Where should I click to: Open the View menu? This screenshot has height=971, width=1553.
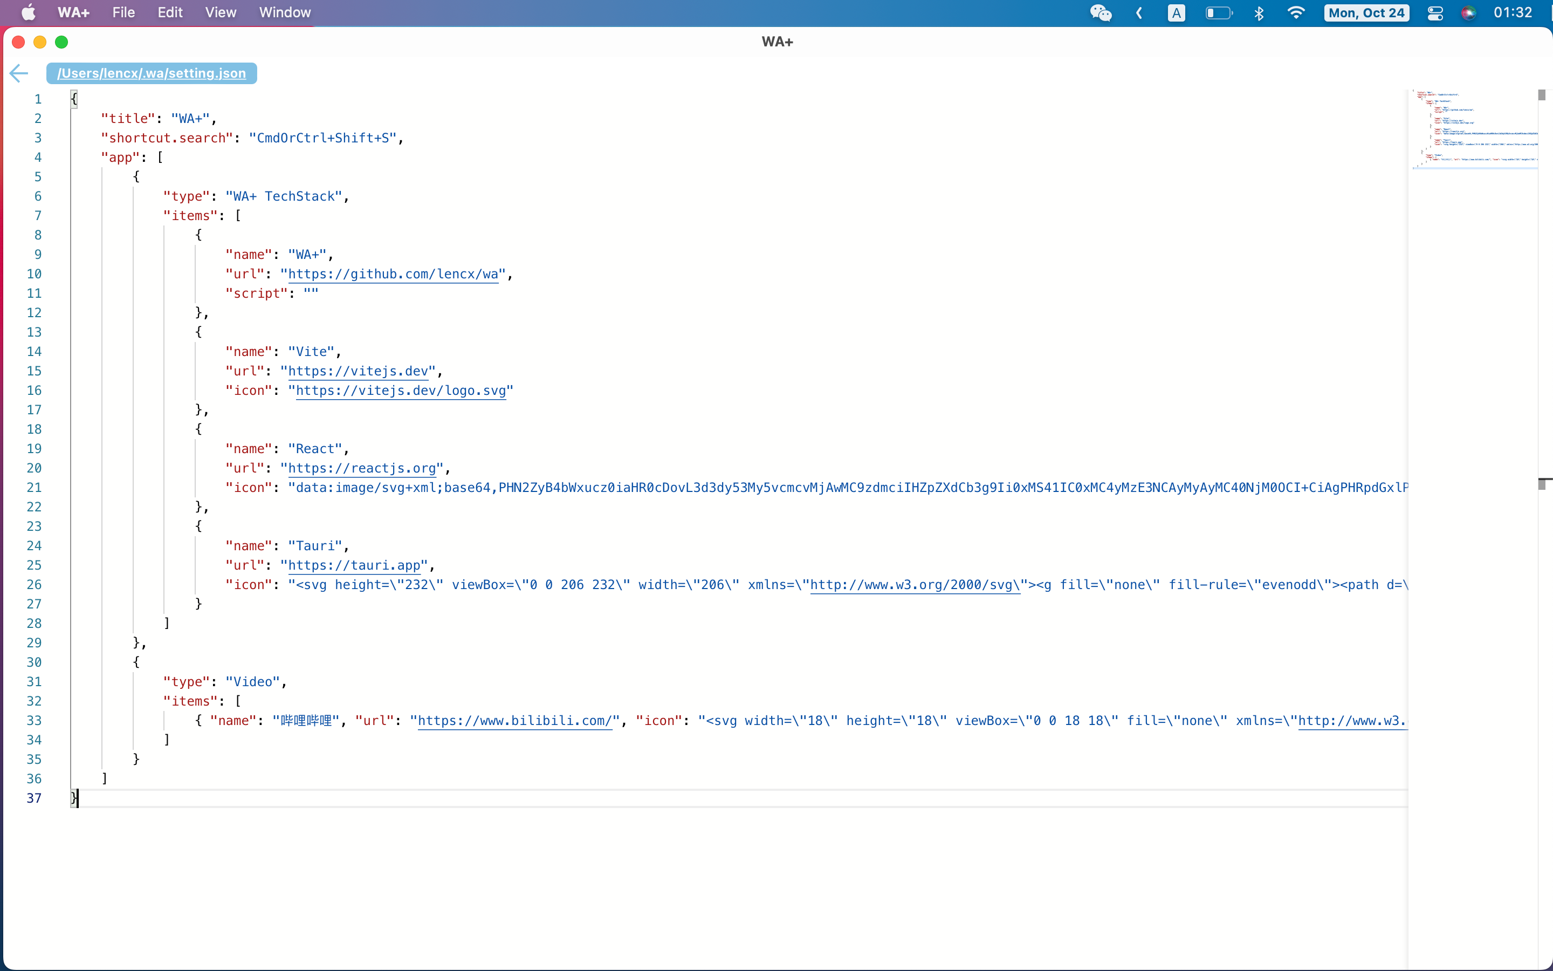pos(220,13)
